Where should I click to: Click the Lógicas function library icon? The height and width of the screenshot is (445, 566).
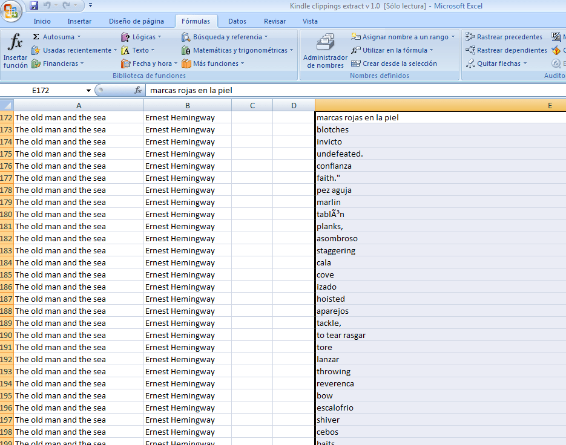coord(125,37)
